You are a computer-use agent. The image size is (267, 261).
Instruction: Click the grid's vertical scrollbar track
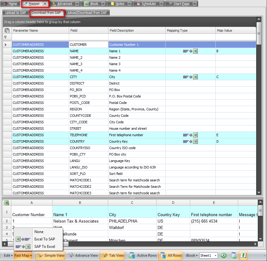(x=259, y=123)
